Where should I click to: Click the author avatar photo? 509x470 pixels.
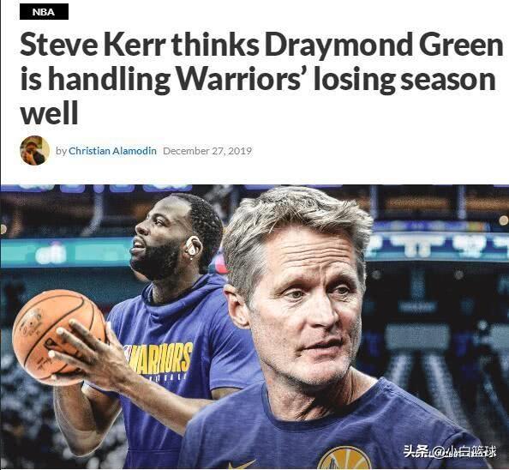(x=35, y=150)
